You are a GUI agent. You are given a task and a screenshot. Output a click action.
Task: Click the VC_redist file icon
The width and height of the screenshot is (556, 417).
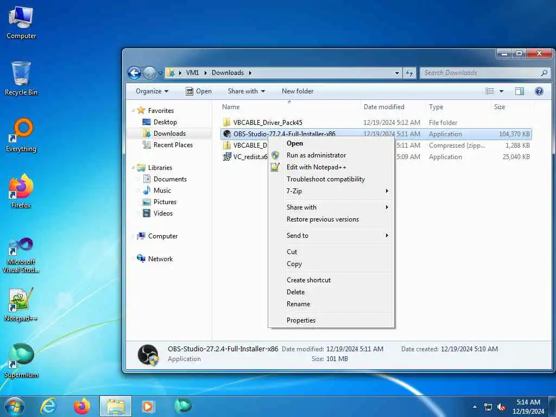(227, 157)
